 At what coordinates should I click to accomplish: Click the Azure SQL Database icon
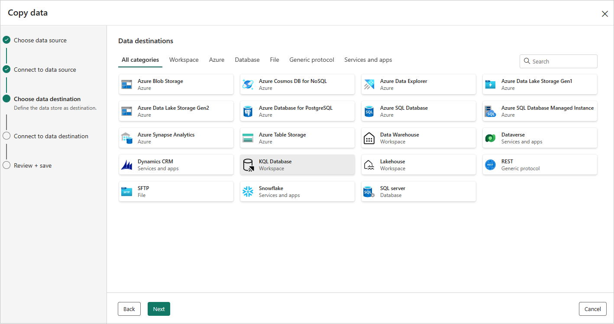(369, 111)
